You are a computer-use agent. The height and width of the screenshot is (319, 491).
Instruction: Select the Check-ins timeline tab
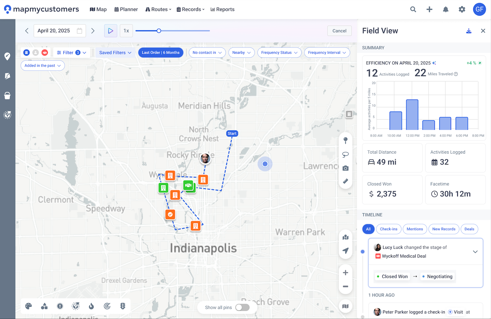coord(389,229)
